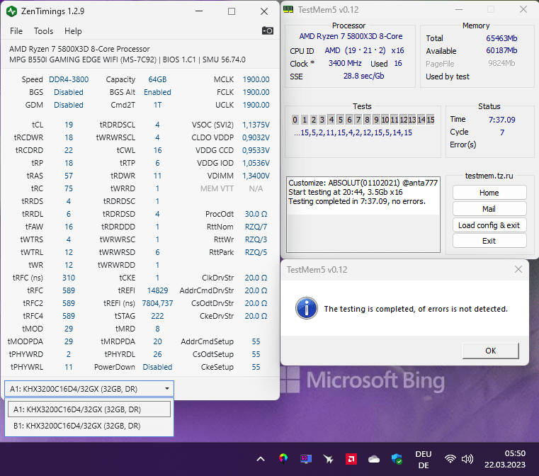The height and width of the screenshot is (476, 539).
Task: Open clock showing 05:50 22.03.2023
Action: pos(504,459)
